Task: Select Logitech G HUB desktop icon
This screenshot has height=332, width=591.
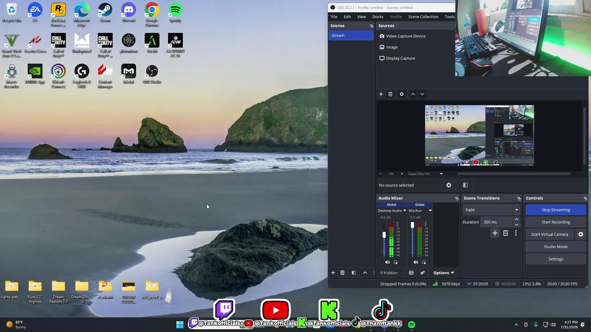Action: click(82, 76)
